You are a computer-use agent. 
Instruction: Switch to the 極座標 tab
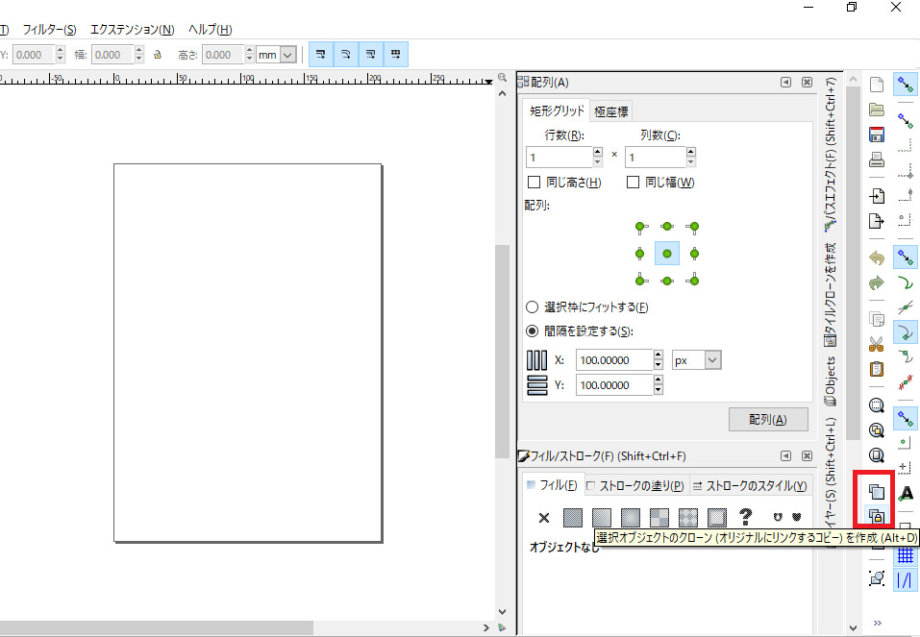click(x=610, y=111)
